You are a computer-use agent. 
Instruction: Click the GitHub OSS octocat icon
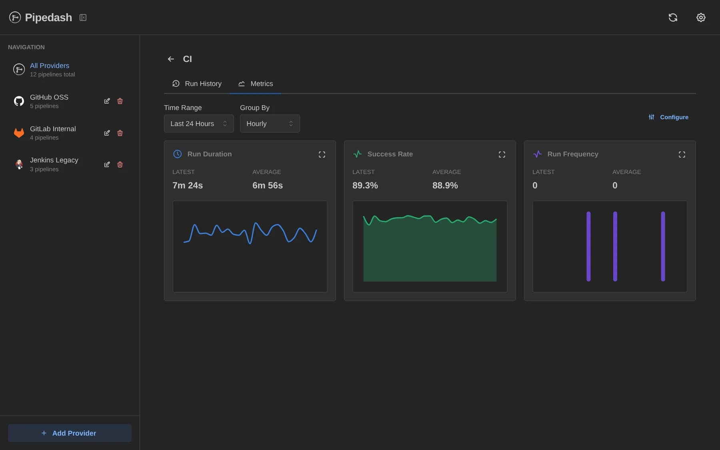19,101
